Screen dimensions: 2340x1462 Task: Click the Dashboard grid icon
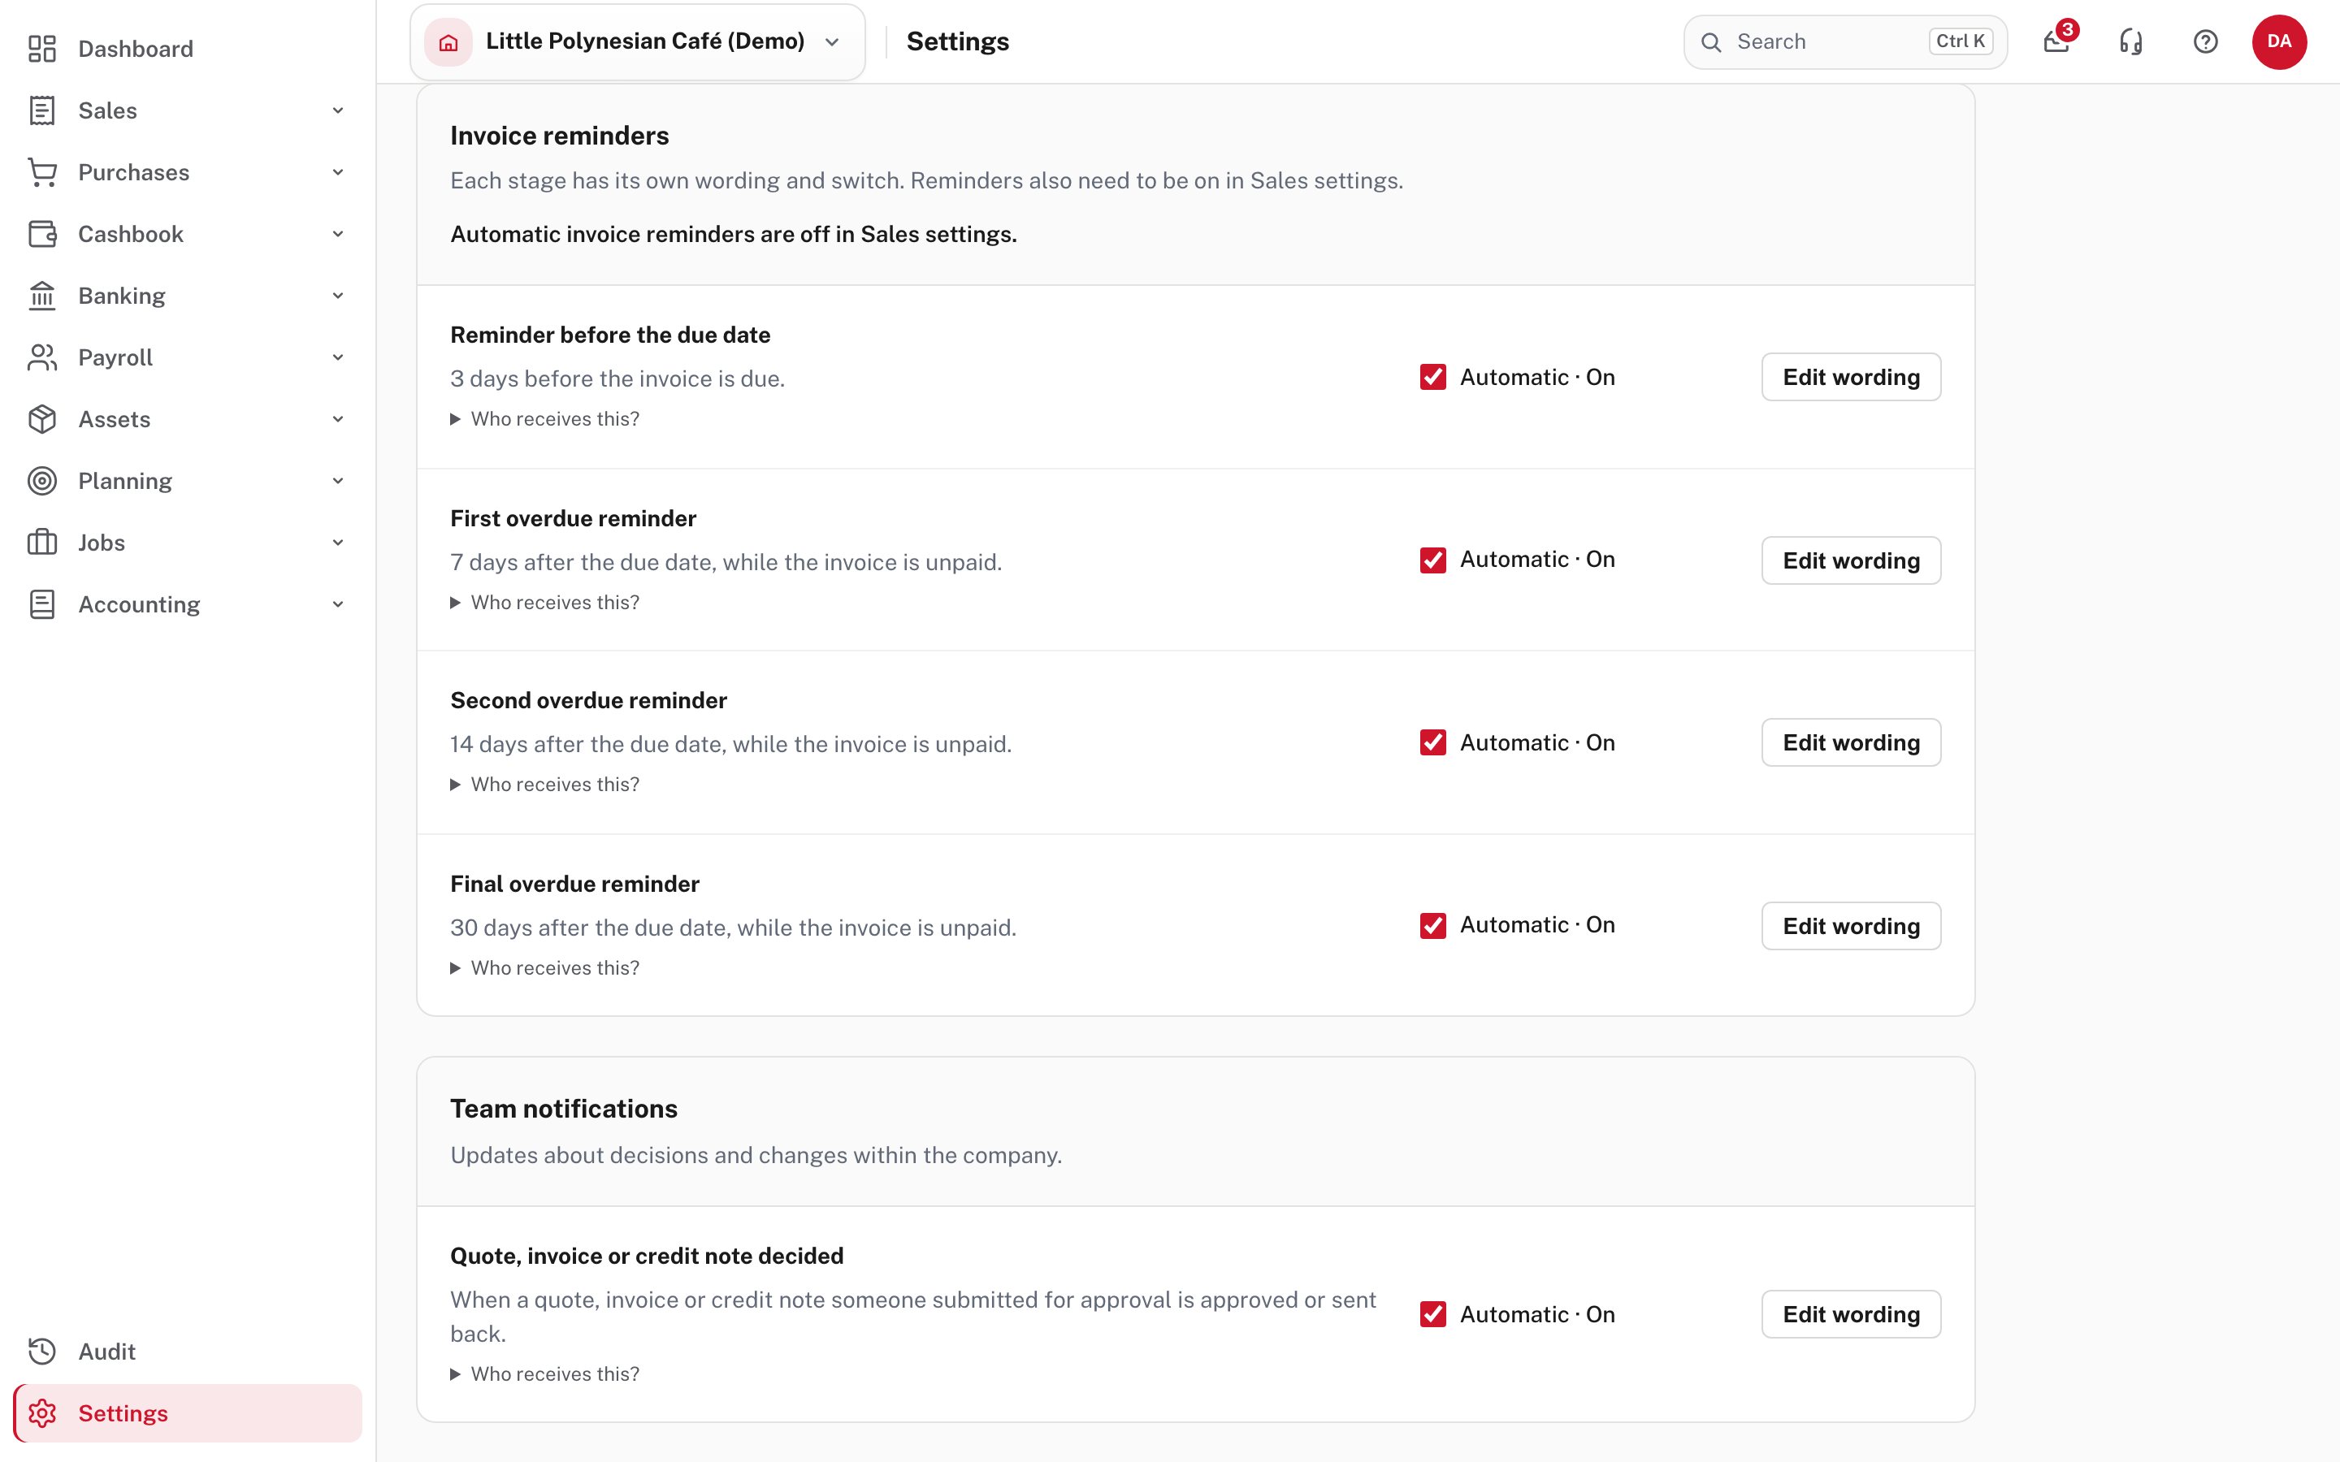click(x=41, y=49)
